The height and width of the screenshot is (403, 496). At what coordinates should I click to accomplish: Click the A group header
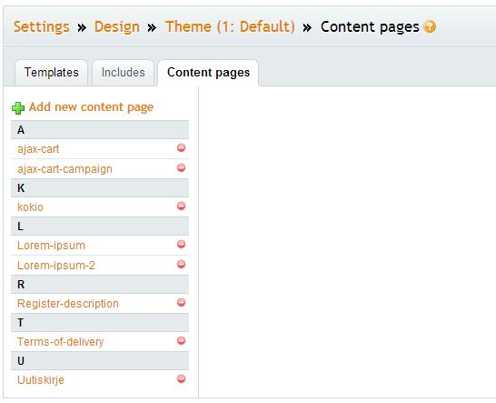[x=100, y=130]
